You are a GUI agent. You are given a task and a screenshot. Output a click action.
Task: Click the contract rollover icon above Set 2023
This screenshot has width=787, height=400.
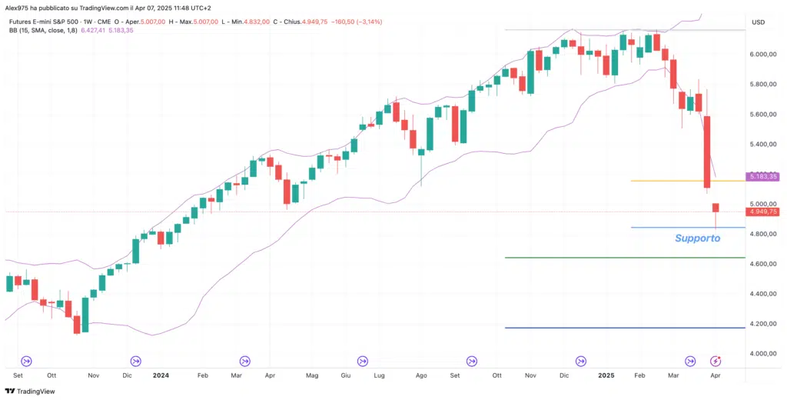pos(26,360)
